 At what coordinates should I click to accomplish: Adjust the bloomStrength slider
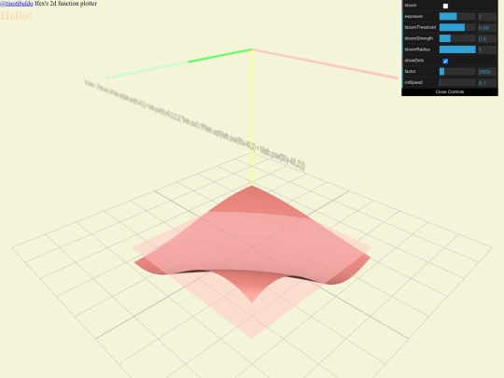457,38
